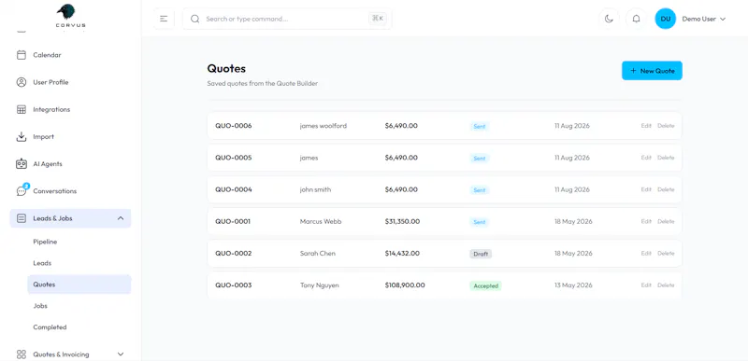Click the Corvus raven logo

[70, 15]
